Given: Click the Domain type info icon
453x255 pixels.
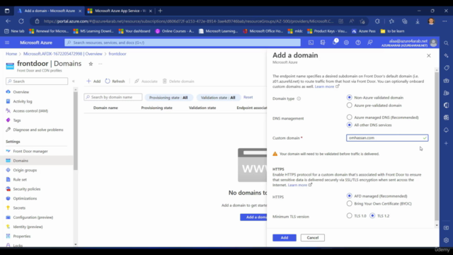Looking at the screenshot, I should click(x=299, y=98).
